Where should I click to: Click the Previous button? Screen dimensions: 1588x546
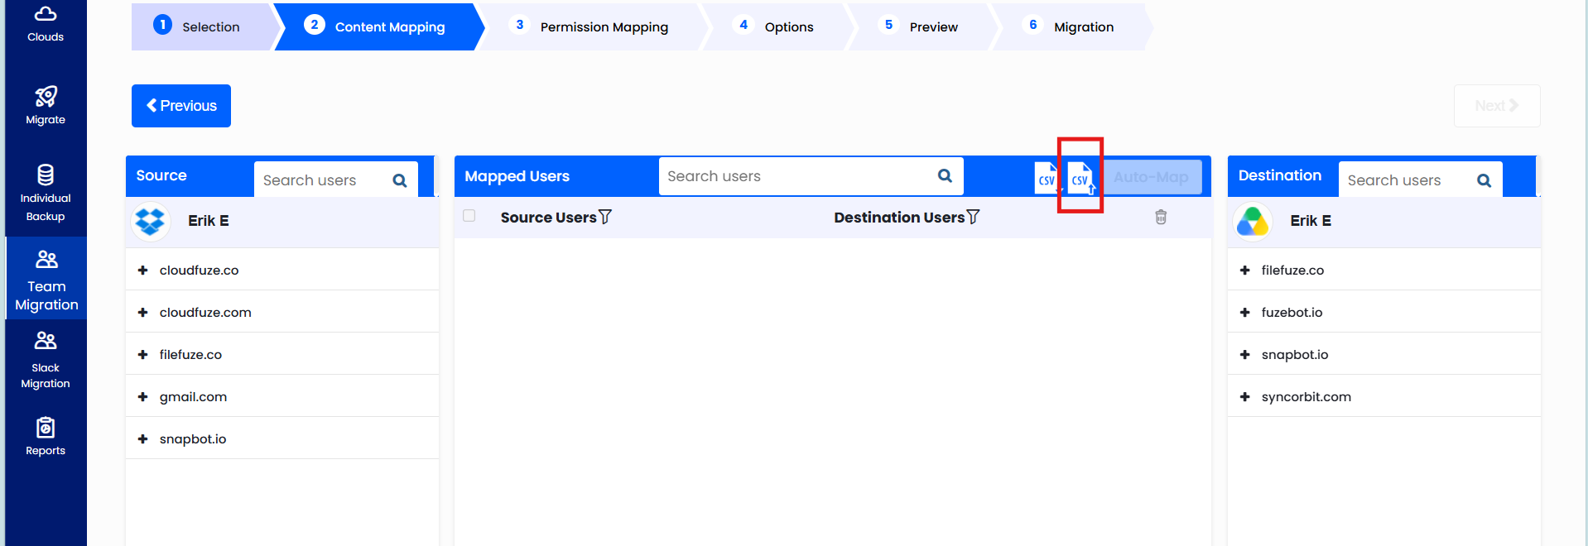point(181,106)
